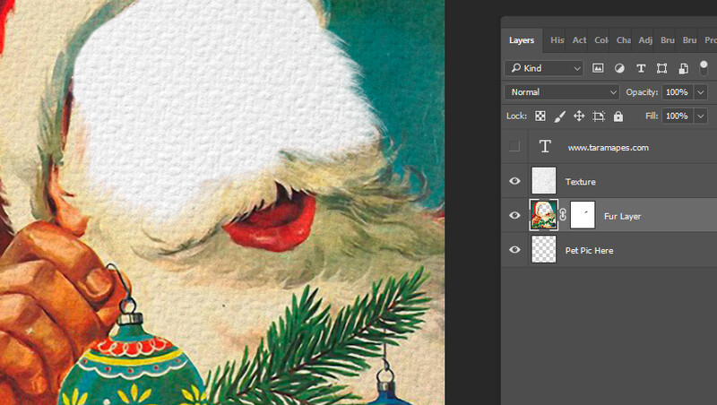Image resolution: width=717 pixels, height=405 pixels.
Task: Filter layers by pixel layer icon
Action: click(598, 68)
